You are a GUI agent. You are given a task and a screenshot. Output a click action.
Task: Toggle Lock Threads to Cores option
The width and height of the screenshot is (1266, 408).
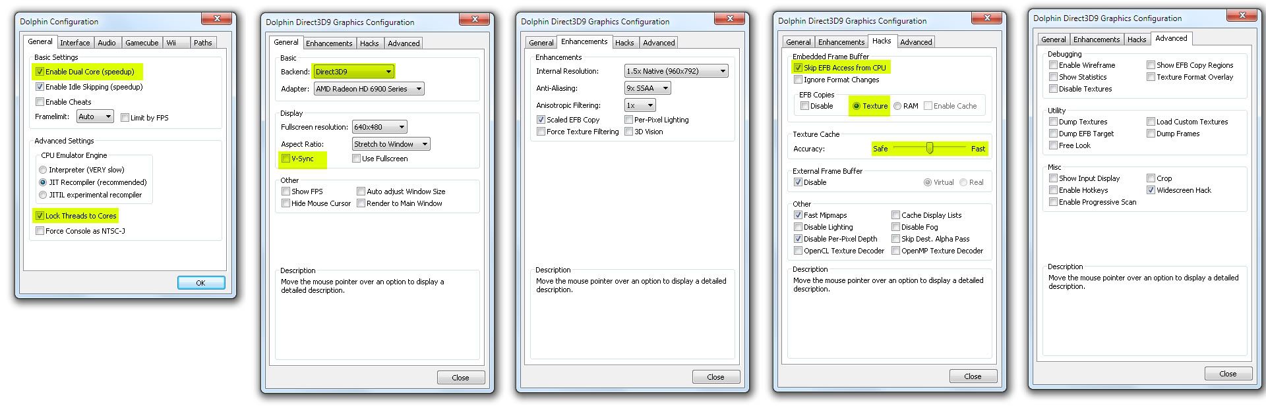click(x=40, y=216)
